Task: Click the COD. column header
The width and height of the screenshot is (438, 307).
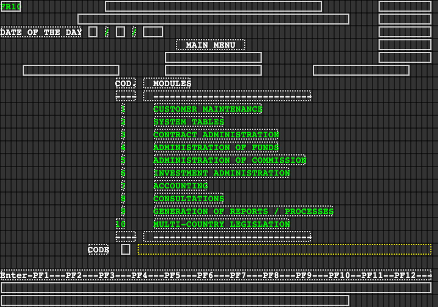Action: click(x=125, y=83)
